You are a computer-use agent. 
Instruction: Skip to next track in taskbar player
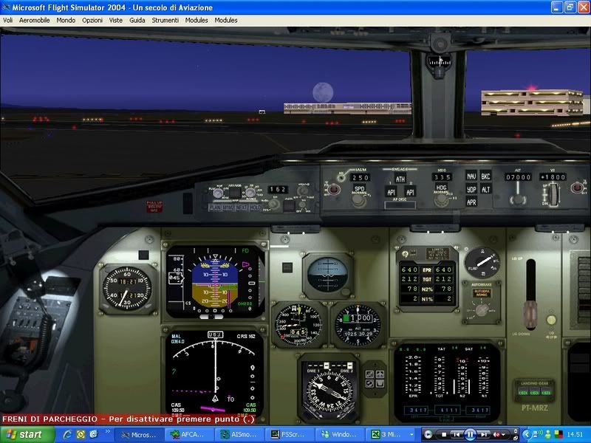click(485, 435)
